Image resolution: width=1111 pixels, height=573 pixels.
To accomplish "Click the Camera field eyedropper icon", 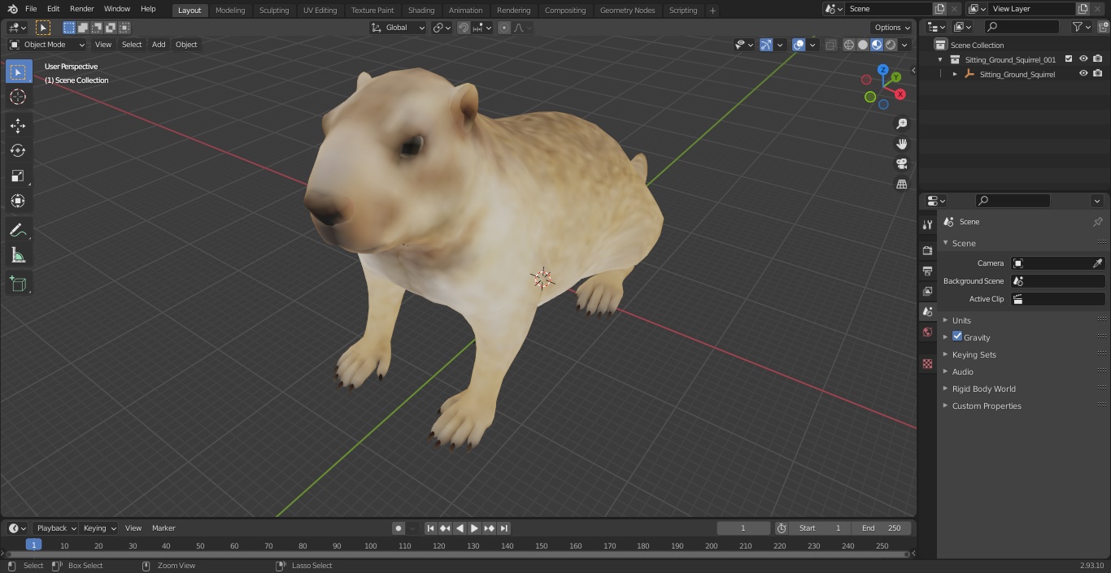I will pyautogui.click(x=1097, y=263).
